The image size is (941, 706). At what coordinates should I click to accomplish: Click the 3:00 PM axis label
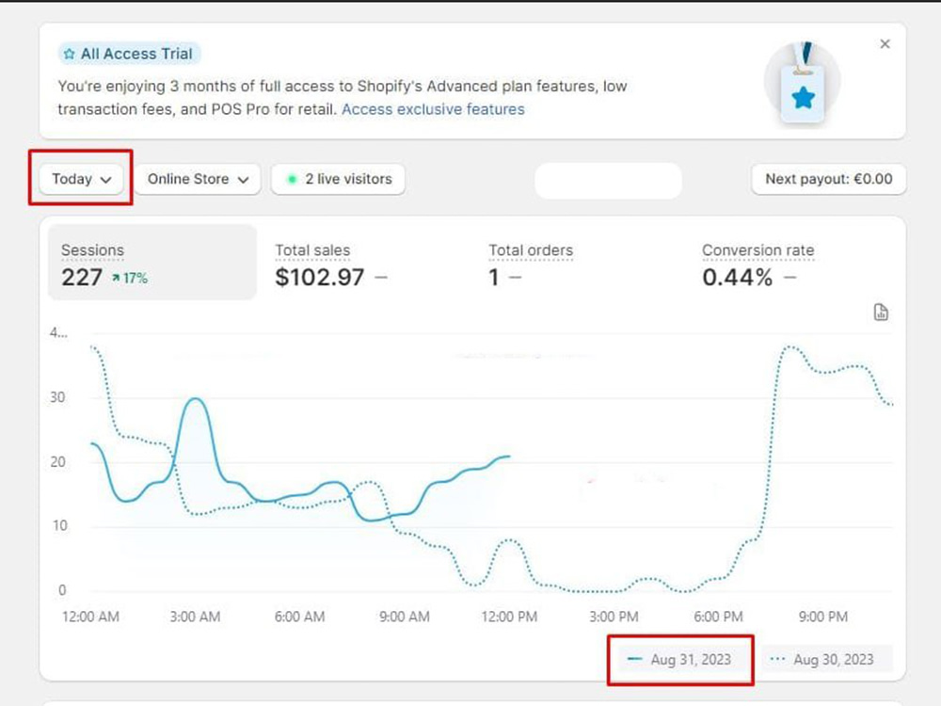[614, 617]
